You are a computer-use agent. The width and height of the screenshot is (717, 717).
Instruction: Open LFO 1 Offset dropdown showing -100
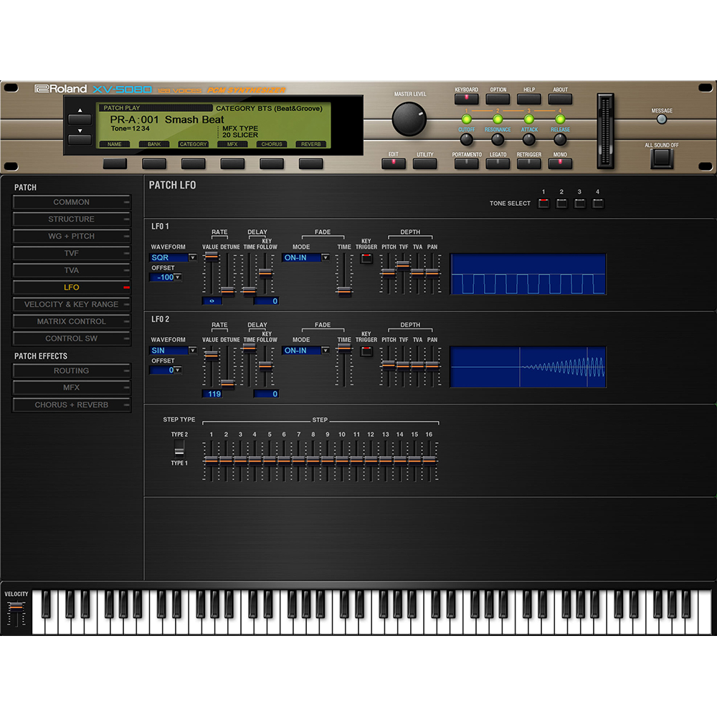point(166,277)
